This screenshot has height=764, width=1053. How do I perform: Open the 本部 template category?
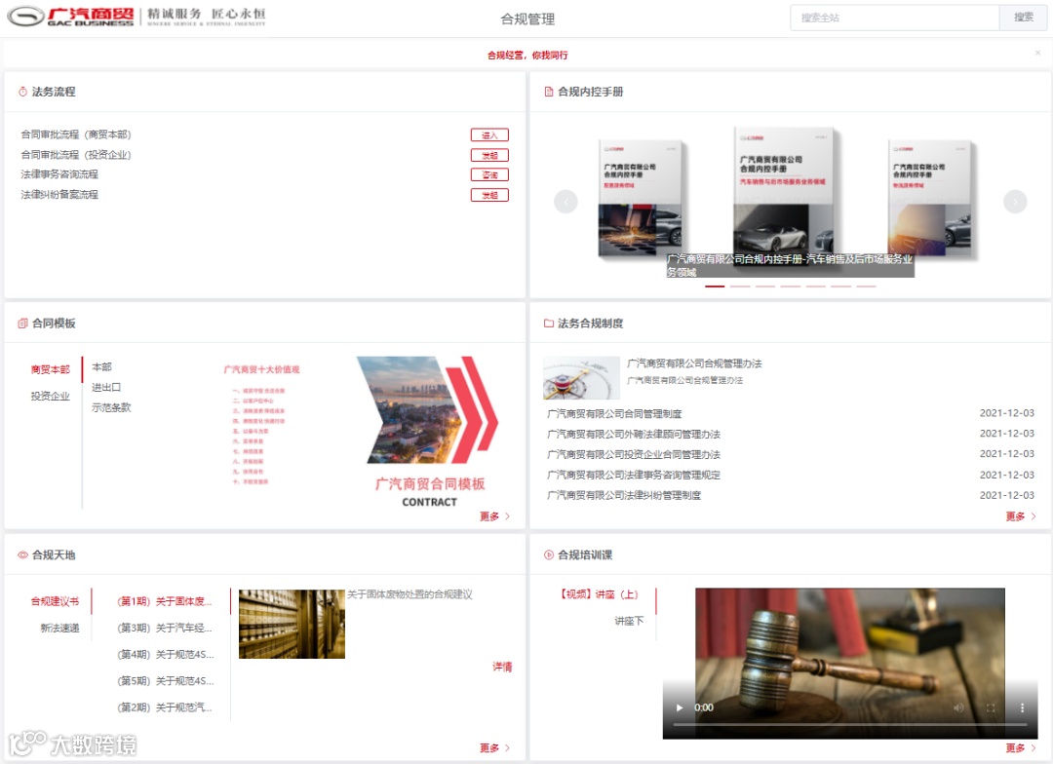[102, 366]
